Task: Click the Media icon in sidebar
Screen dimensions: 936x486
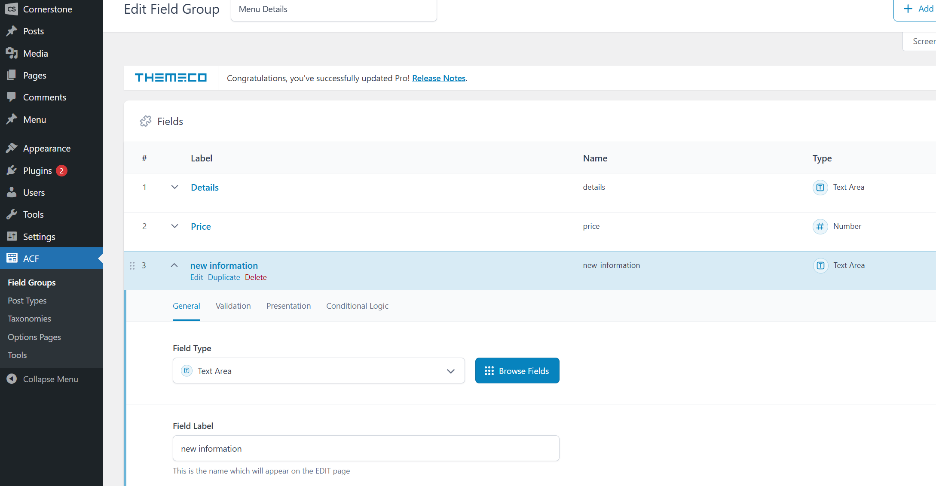Action: coord(12,53)
